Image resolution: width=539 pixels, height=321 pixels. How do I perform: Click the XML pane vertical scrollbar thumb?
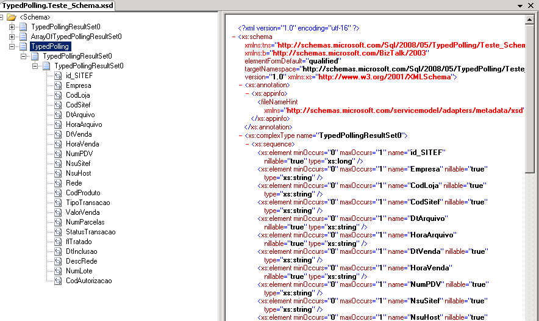(x=529, y=98)
